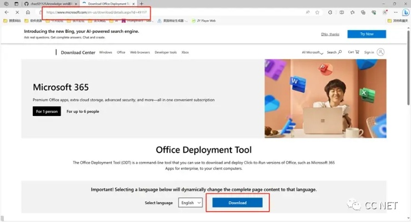Close the Download Office Deployment tab

[133, 4]
